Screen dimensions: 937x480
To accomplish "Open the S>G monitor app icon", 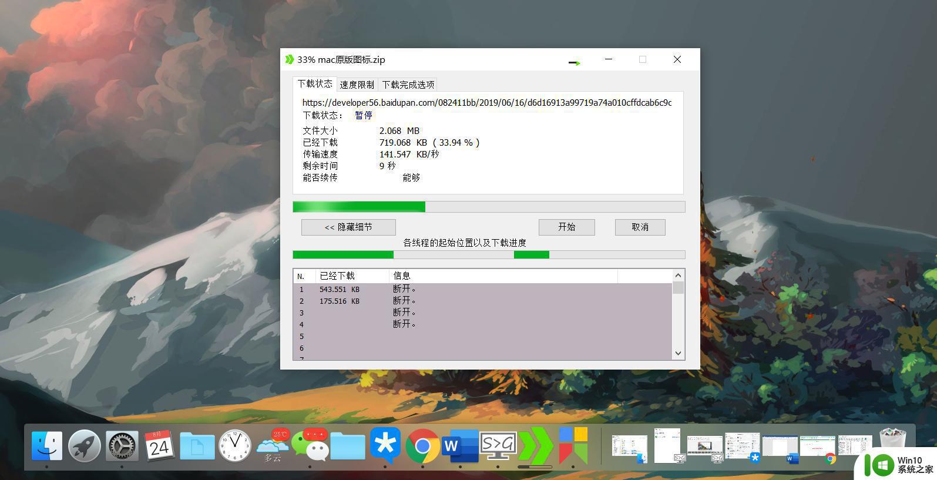I will [x=498, y=446].
